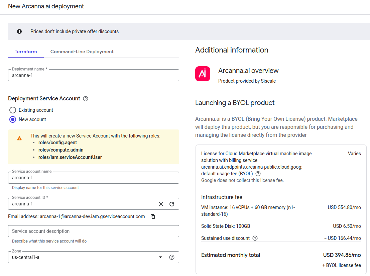Click the Varies license fee value

[354, 154]
